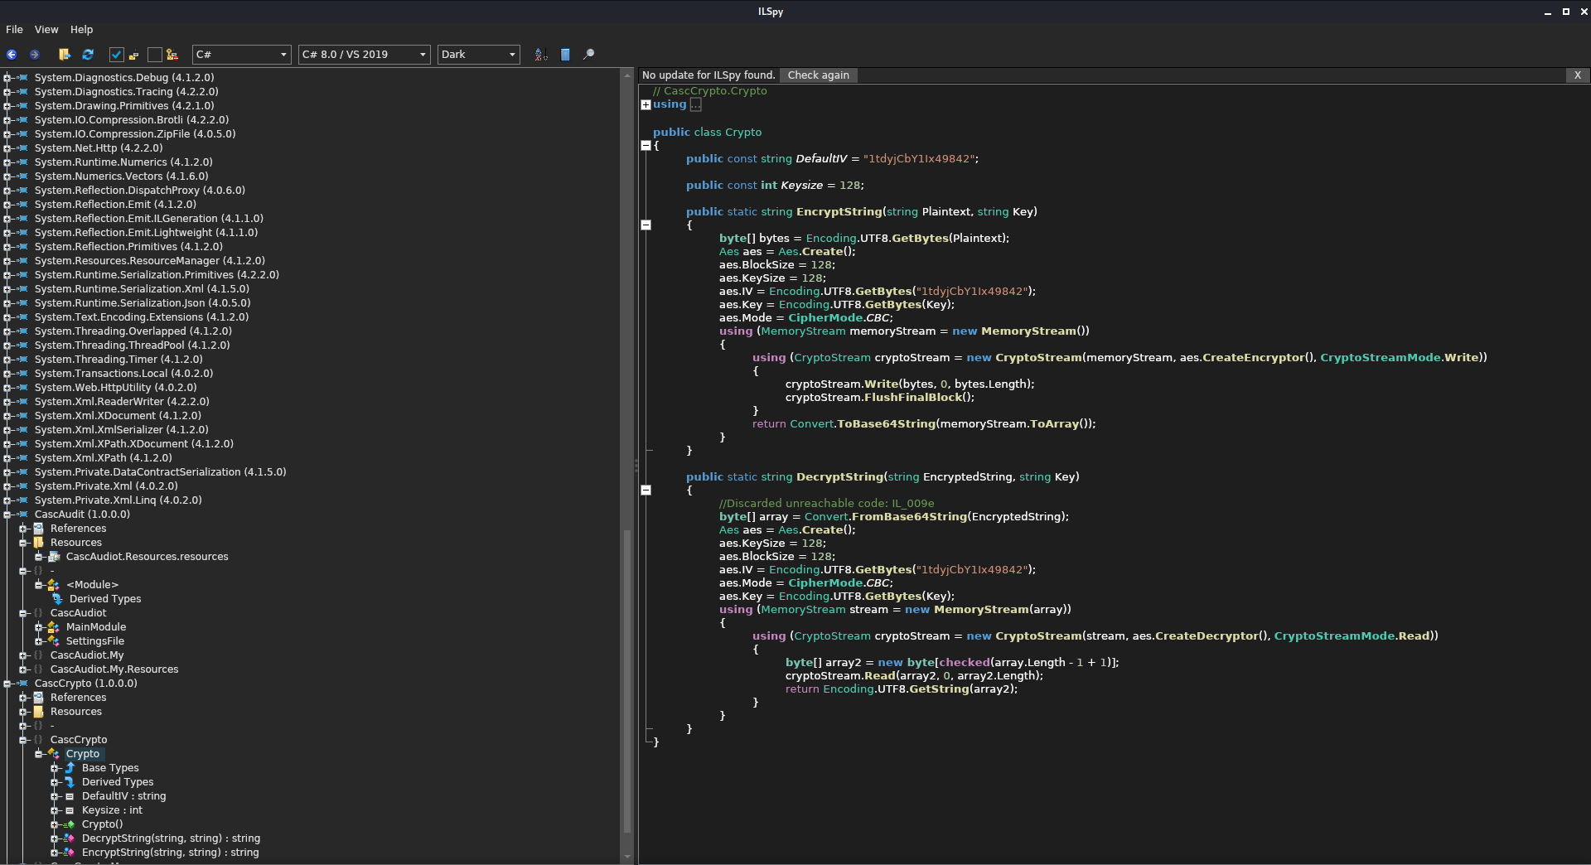Image resolution: width=1591 pixels, height=865 pixels.
Task: Uncheck the checked toolbar checkbox
Action: [117, 55]
